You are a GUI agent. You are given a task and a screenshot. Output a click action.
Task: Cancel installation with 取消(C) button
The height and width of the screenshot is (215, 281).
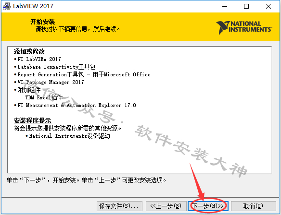coord(253,206)
